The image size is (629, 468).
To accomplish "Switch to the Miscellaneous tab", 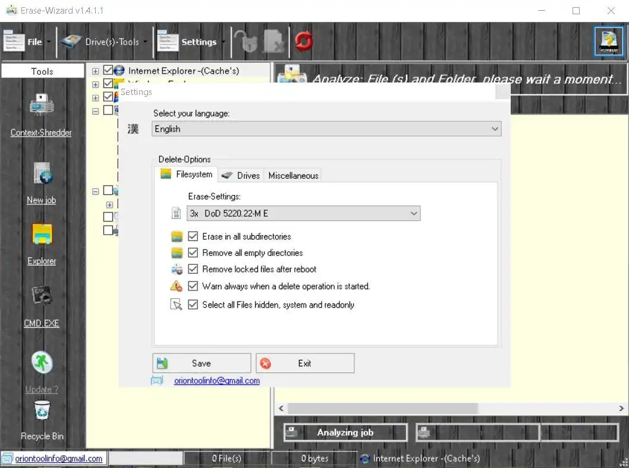I will 293,176.
